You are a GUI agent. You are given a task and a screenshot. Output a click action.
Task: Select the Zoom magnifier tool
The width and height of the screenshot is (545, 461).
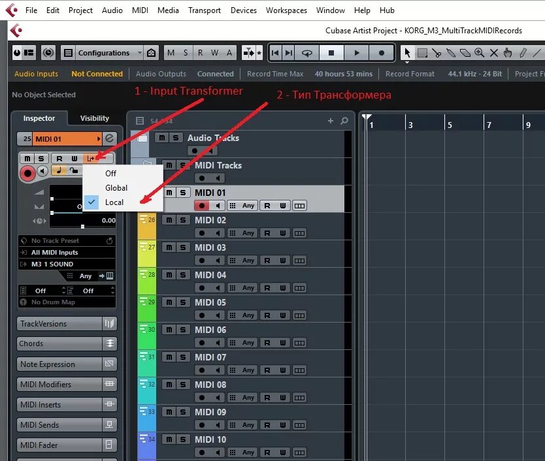(479, 53)
